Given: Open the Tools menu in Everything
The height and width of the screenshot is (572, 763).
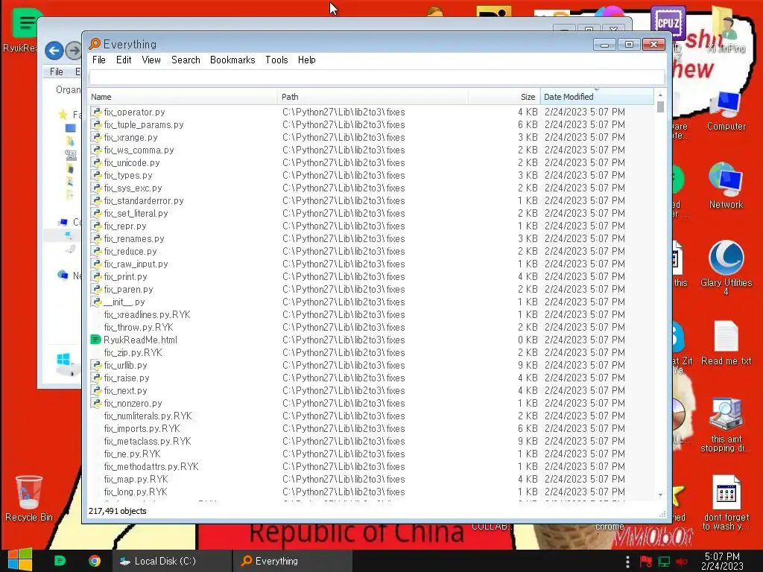Looking at the screenshot, I should pos(276,60).
